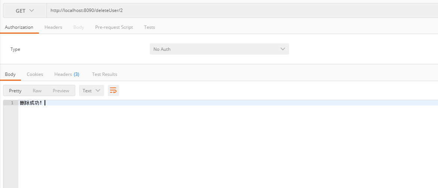Open the Test Results tab

click(x=104, y=74)
